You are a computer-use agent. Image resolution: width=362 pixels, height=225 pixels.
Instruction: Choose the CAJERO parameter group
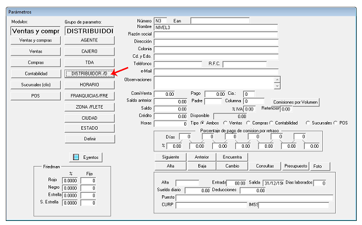pyautogui.click(x=89, y=51)
